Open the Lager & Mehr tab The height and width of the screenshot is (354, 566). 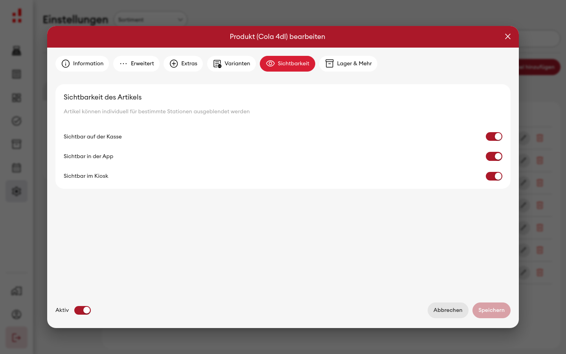pos(348,64)
